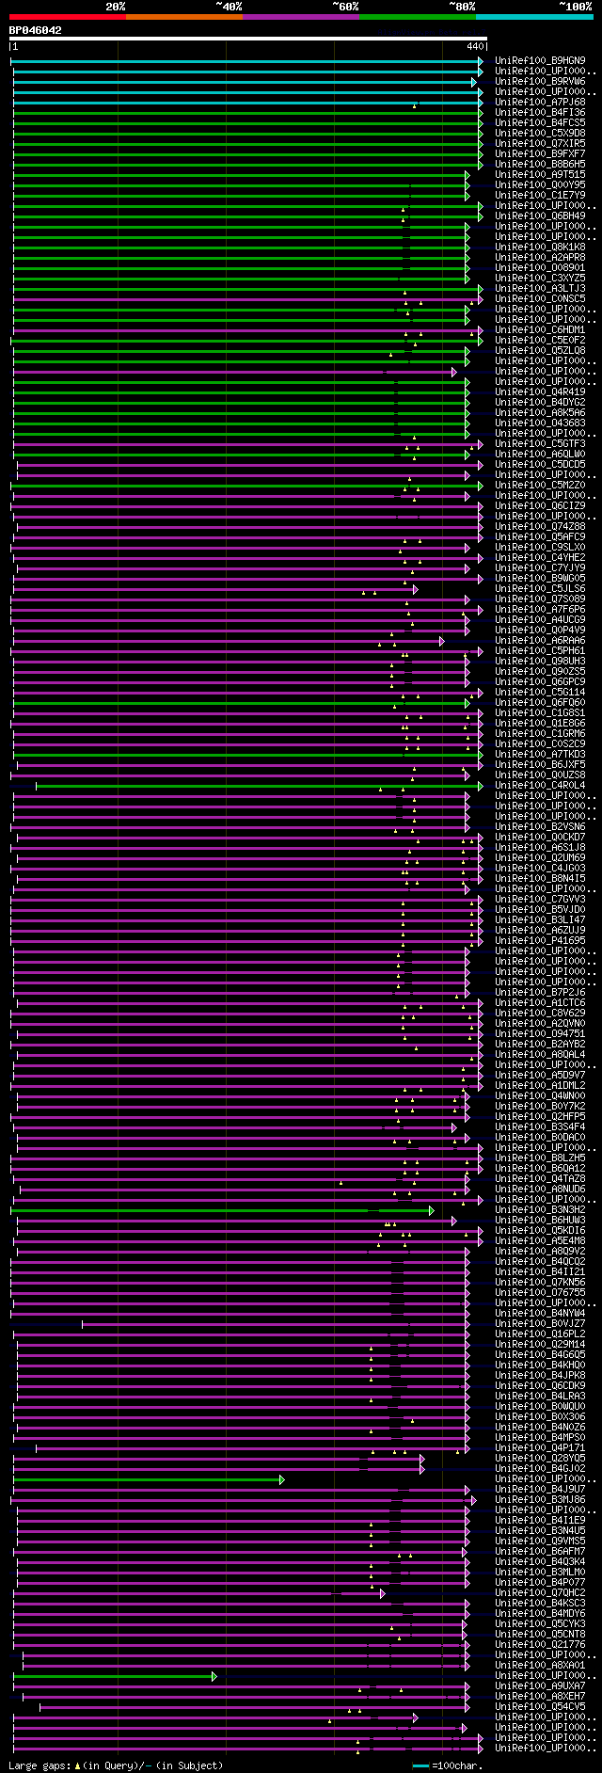This screenshot has height=1773, width=602.
Task: Select label UniRef100_O94751
Action: 541,1034
